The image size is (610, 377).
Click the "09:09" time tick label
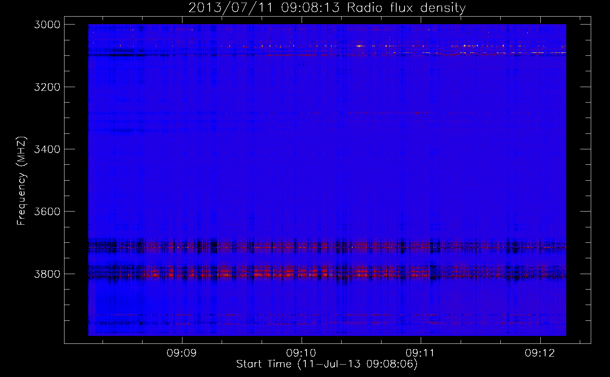point(182,353)
